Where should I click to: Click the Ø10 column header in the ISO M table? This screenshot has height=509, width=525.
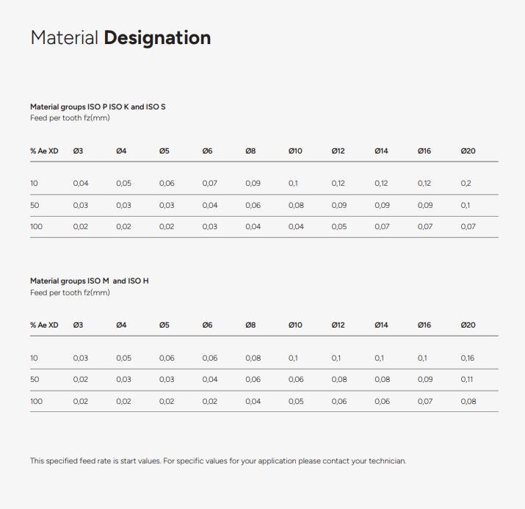pos(294,325)
